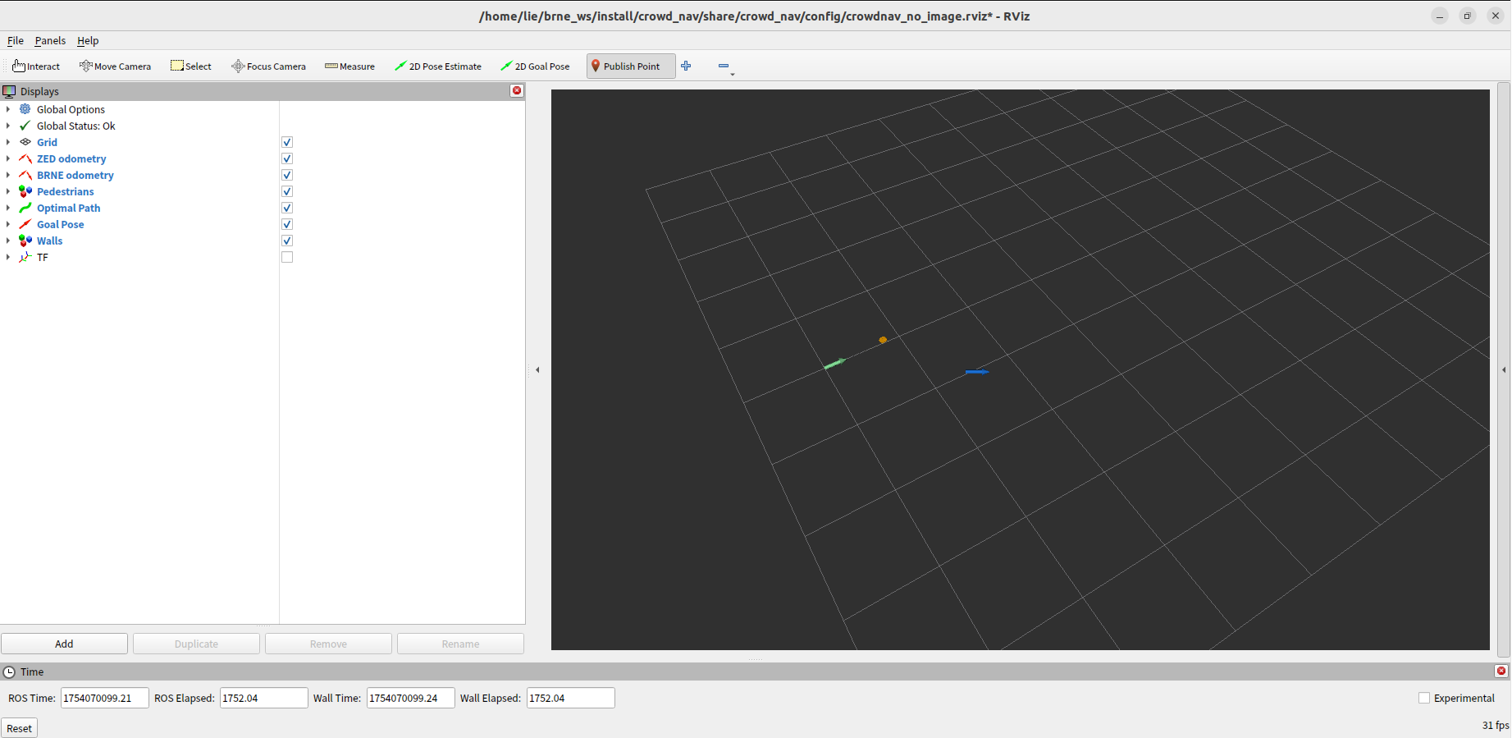Select the 2D Goal Pose tool
1512x738 pixels.
tap(535, 66)
